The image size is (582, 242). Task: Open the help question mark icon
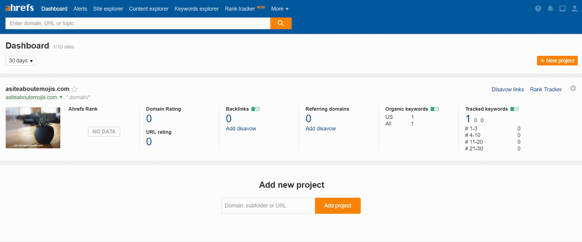point(538,9)
